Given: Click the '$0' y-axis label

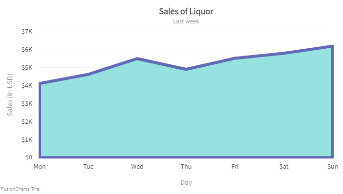Looking at the screenshot, I should point(29,157).
